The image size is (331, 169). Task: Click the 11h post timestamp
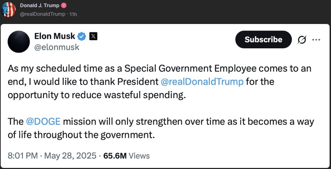tap(74, 14)
